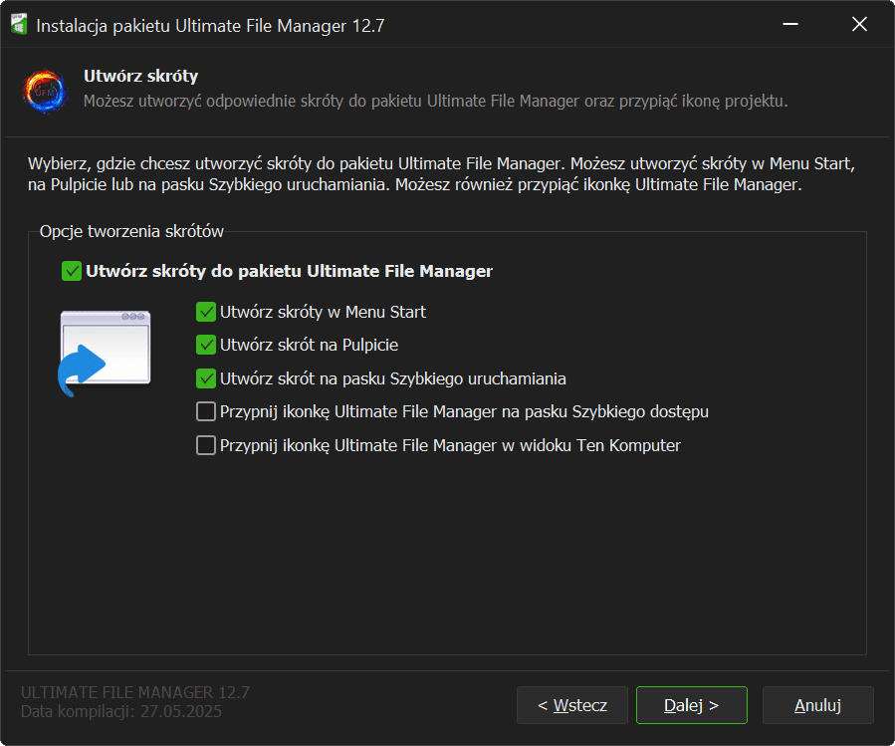
Task: Toggle 'Utwórz skrót na Pulpicie' checkbox
Action: pyautogui.click(x=206, y=345)
